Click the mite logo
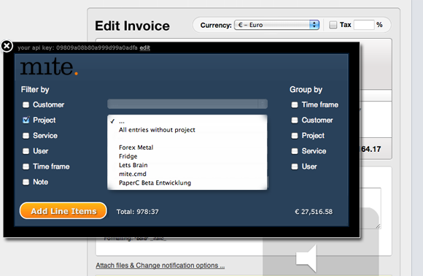 pyautogui.click(x=49, y=66)
